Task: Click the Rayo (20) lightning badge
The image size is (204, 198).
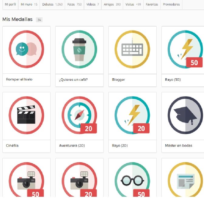Action: pyautogui.click(x=132, y=115)
